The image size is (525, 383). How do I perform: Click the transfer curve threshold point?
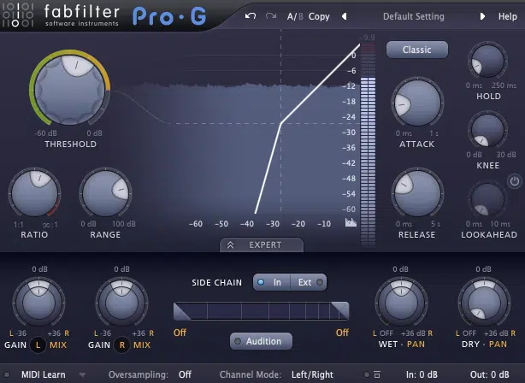point(280,123)
